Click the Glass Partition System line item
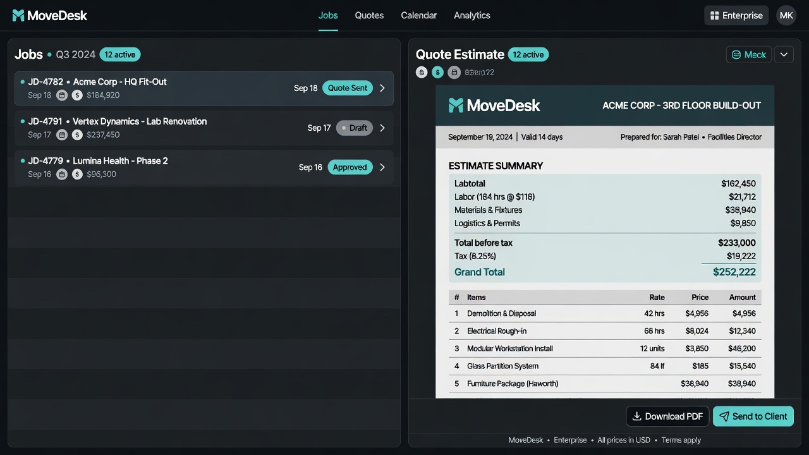 click(605, 366)
